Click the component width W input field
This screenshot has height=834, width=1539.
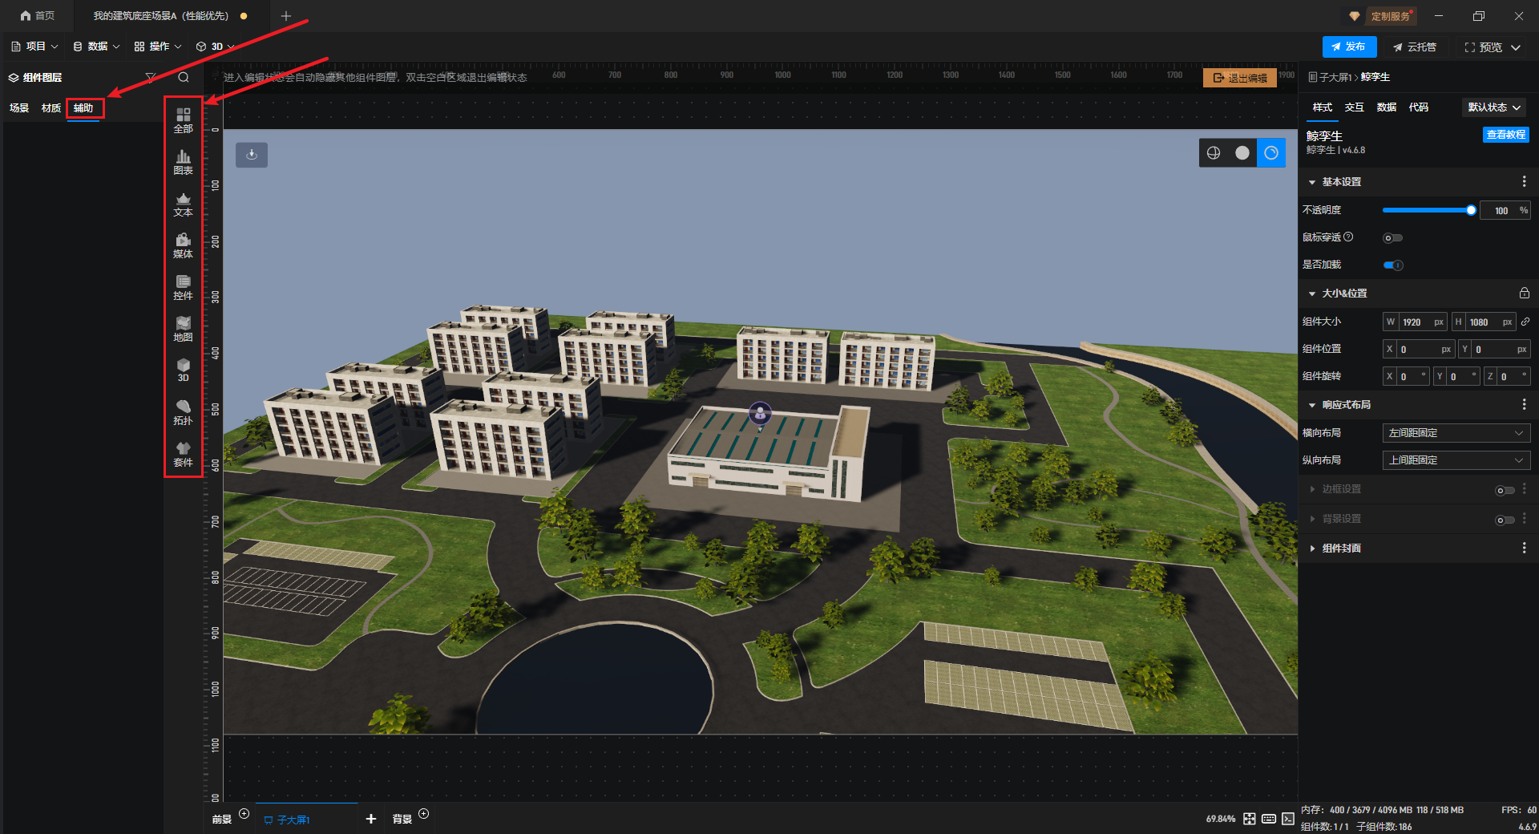pos(1415,322)
